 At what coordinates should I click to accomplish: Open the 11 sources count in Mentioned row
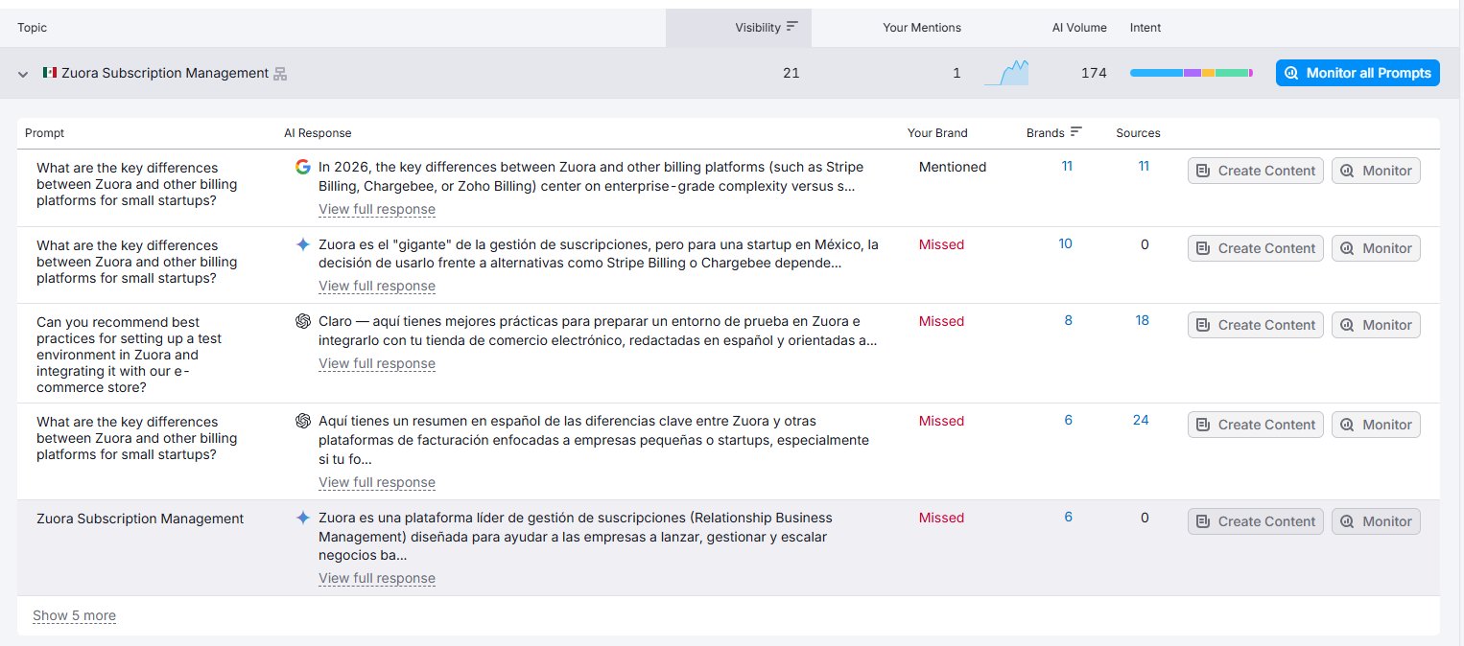click(x=1144, y=166)
